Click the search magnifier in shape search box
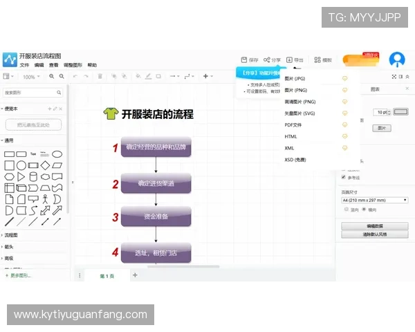Viewport: 415px width, 332px height. [x=59, y=93]
